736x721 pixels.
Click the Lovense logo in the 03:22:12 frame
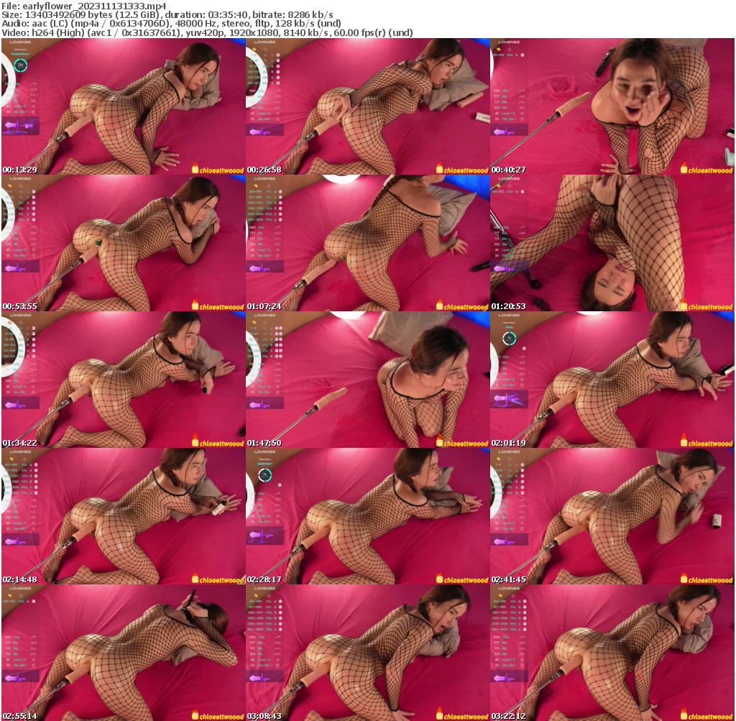pos(510,589)
